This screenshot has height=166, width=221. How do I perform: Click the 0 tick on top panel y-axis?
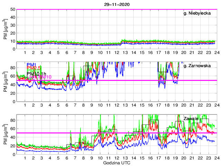(x=14, y=49)
